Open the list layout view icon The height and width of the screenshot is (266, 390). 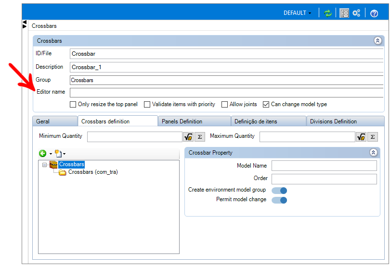pyautogui.click(x=344, y=13)
